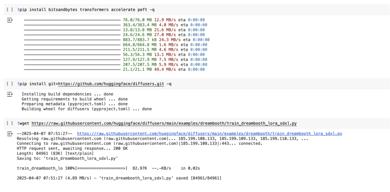Run the wget train_dreambooth_lora_sdxl.py cell
The height and width of the screenshot is (192, 390).
click(x=10, y=124)
